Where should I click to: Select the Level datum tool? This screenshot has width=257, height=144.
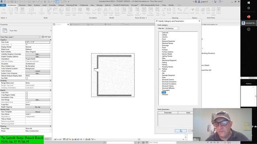click(x=192, y=11)
